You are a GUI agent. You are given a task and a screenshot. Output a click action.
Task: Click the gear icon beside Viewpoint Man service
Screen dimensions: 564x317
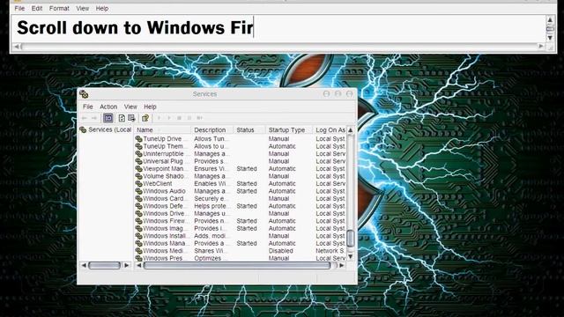coord(138,168)
